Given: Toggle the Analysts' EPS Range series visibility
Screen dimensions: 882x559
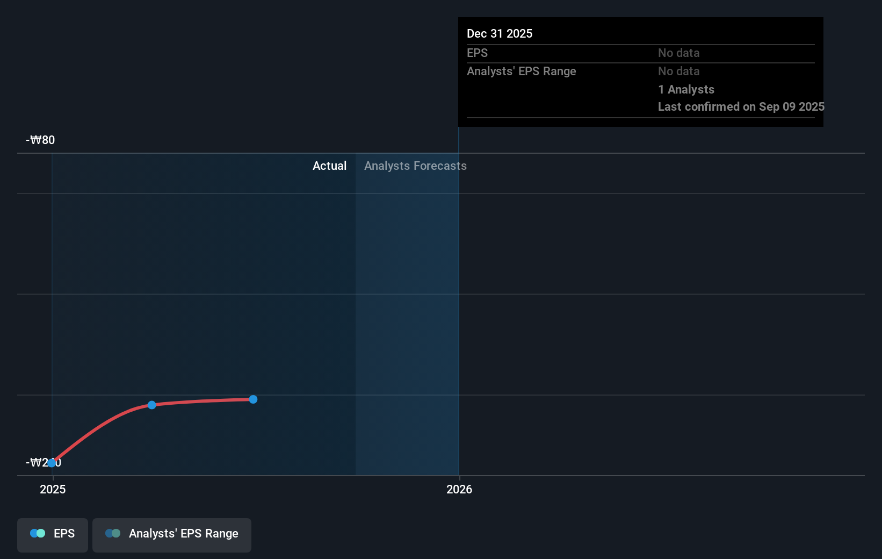Looking at the screenshot, I should point(172,535).
